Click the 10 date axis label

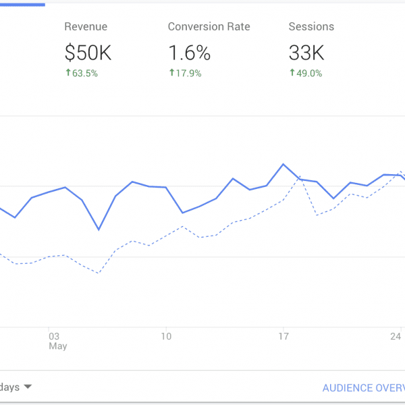point(165,335)
